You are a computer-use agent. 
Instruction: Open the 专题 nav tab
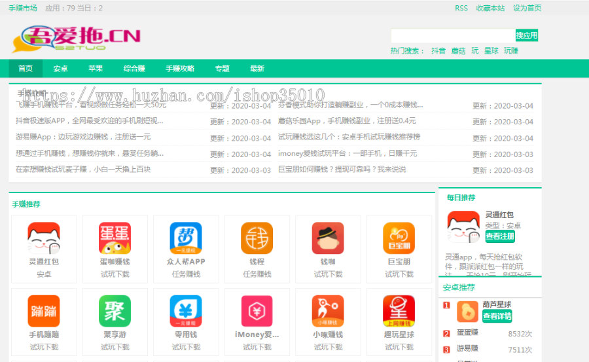pyautogui.click(x=222, y=69)
